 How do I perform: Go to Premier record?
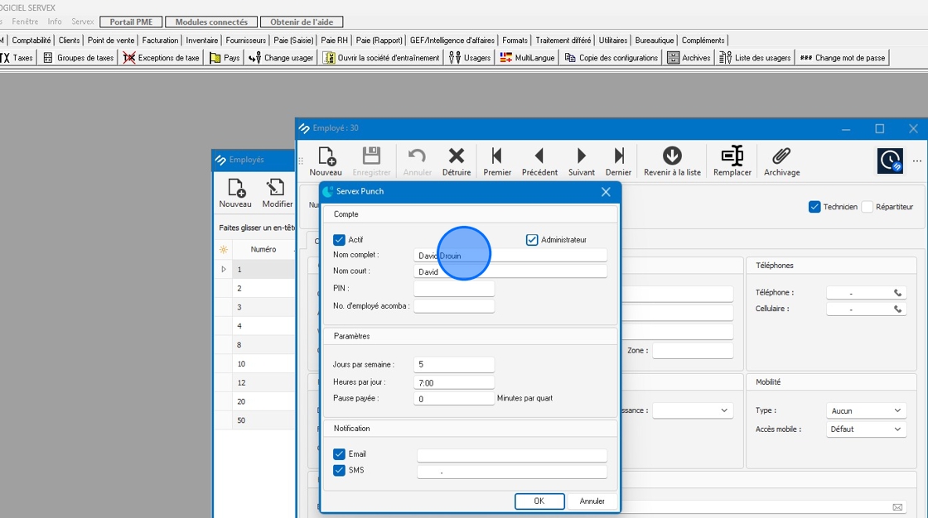497,161
